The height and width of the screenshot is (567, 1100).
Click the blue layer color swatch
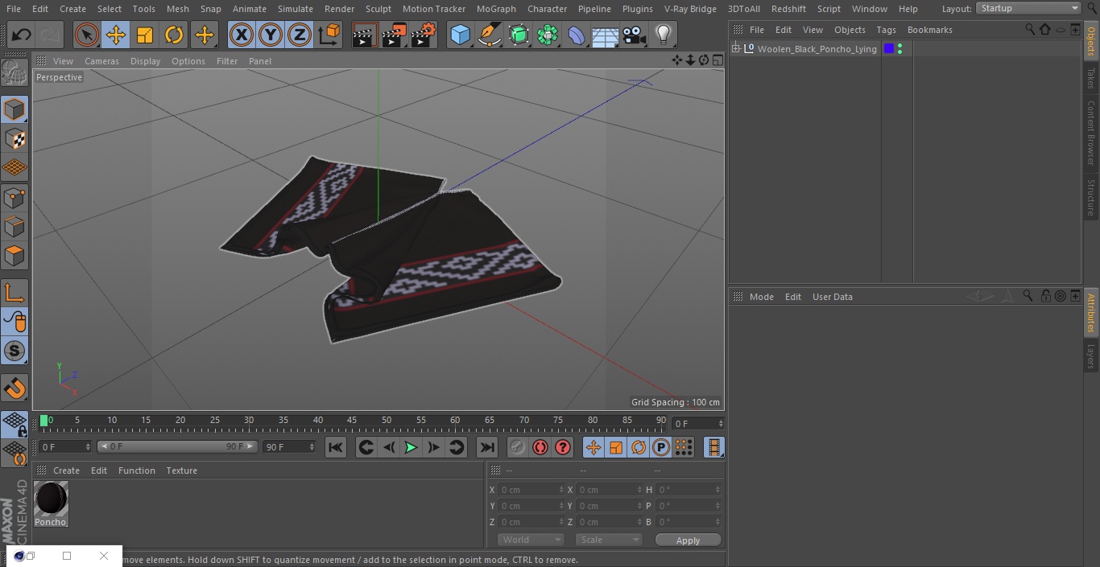[889, 49]
